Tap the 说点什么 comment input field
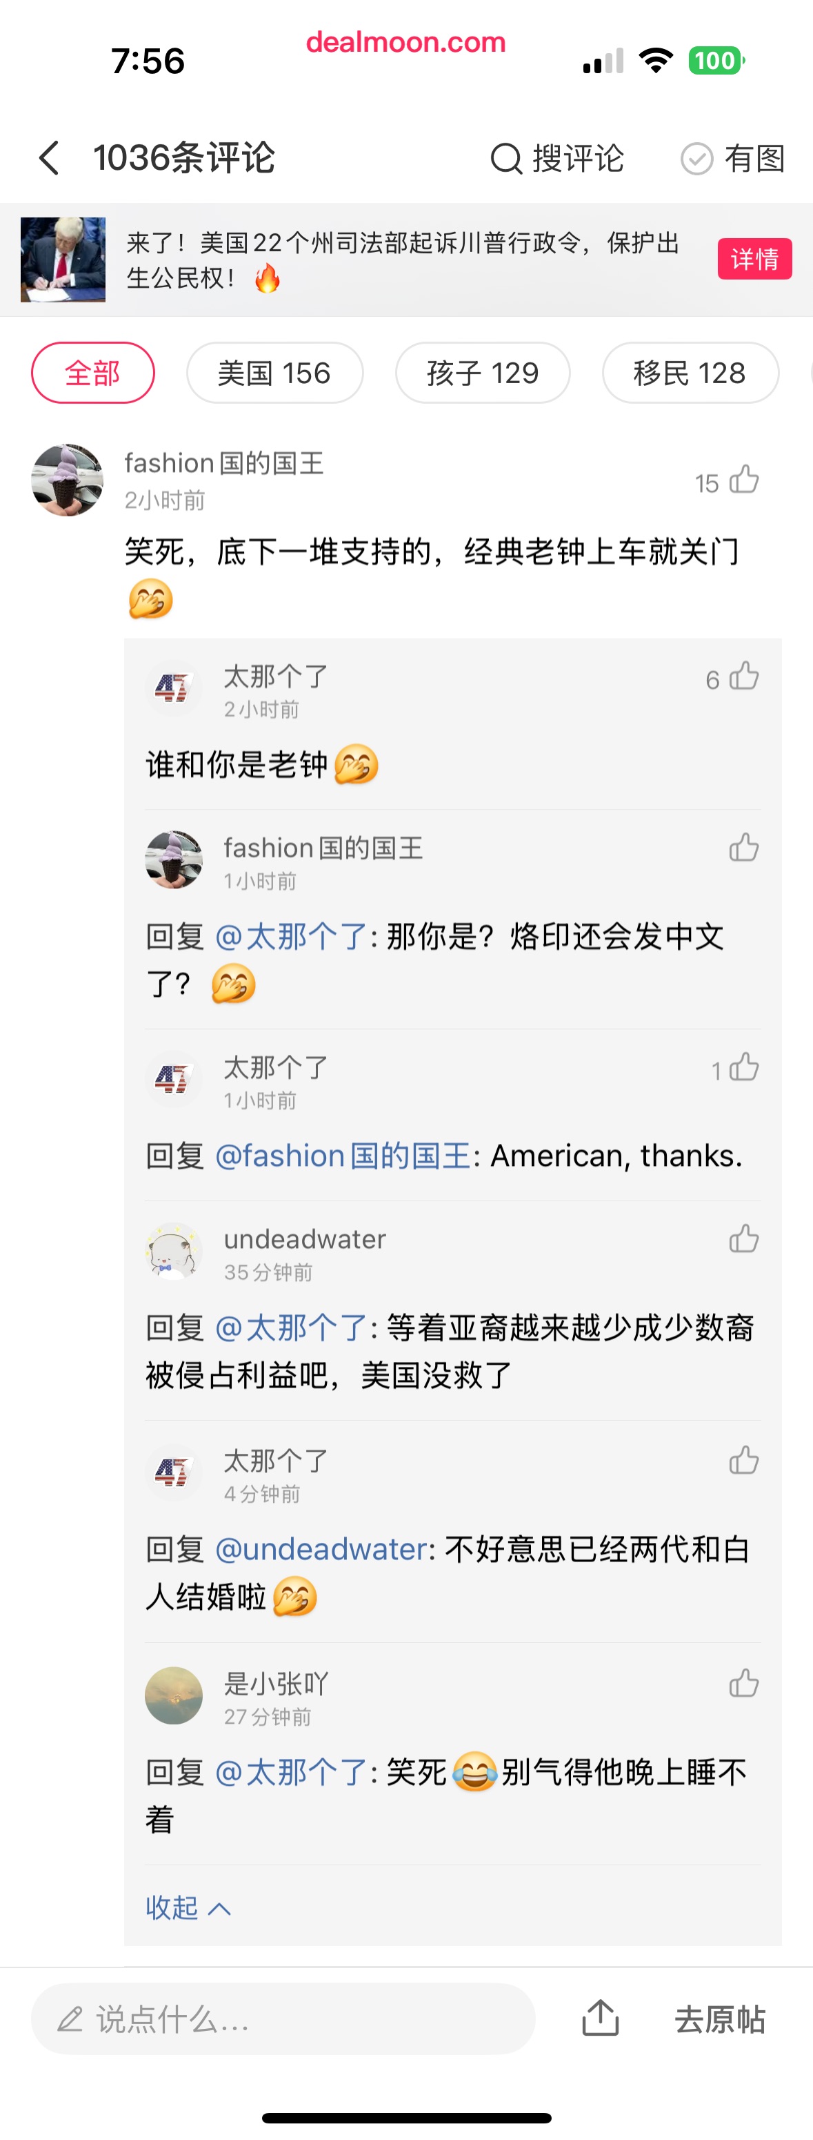 (282, 2019)
